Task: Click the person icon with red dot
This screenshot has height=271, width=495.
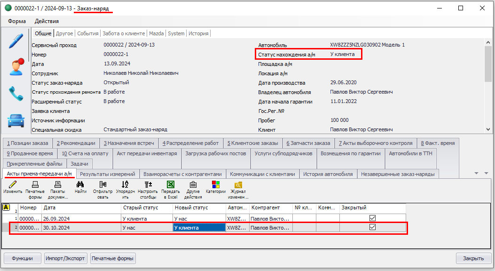Action: (x=16, y=67)
